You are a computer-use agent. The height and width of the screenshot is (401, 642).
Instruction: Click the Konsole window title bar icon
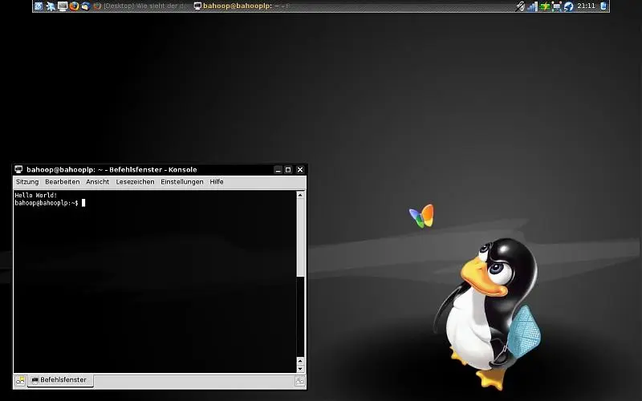pos(18,169)
